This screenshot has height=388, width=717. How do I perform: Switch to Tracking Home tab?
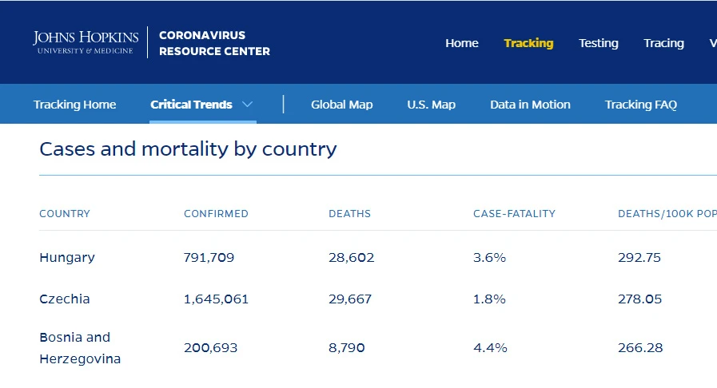pos(74,105)
